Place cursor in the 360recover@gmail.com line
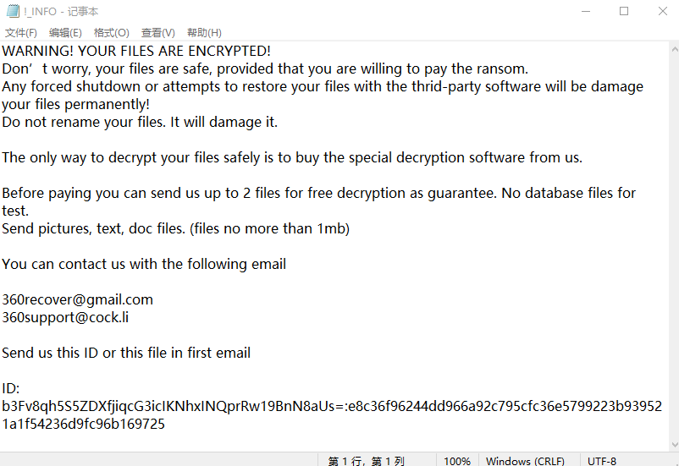The width and height of the screenshot is (679, 466). click(77, 299)
